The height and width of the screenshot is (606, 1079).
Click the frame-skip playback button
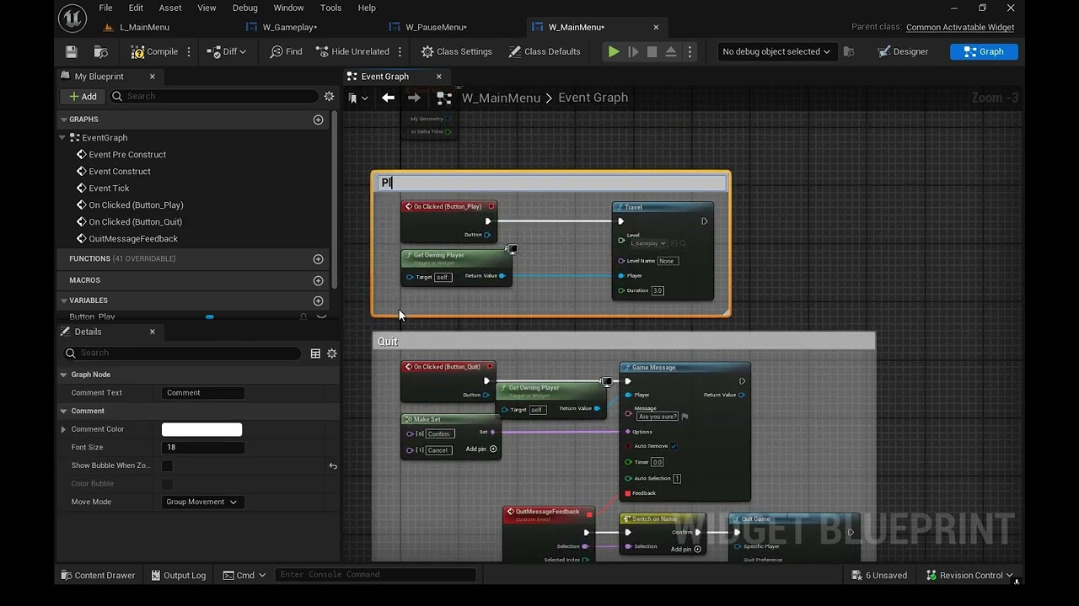[633, 51]
